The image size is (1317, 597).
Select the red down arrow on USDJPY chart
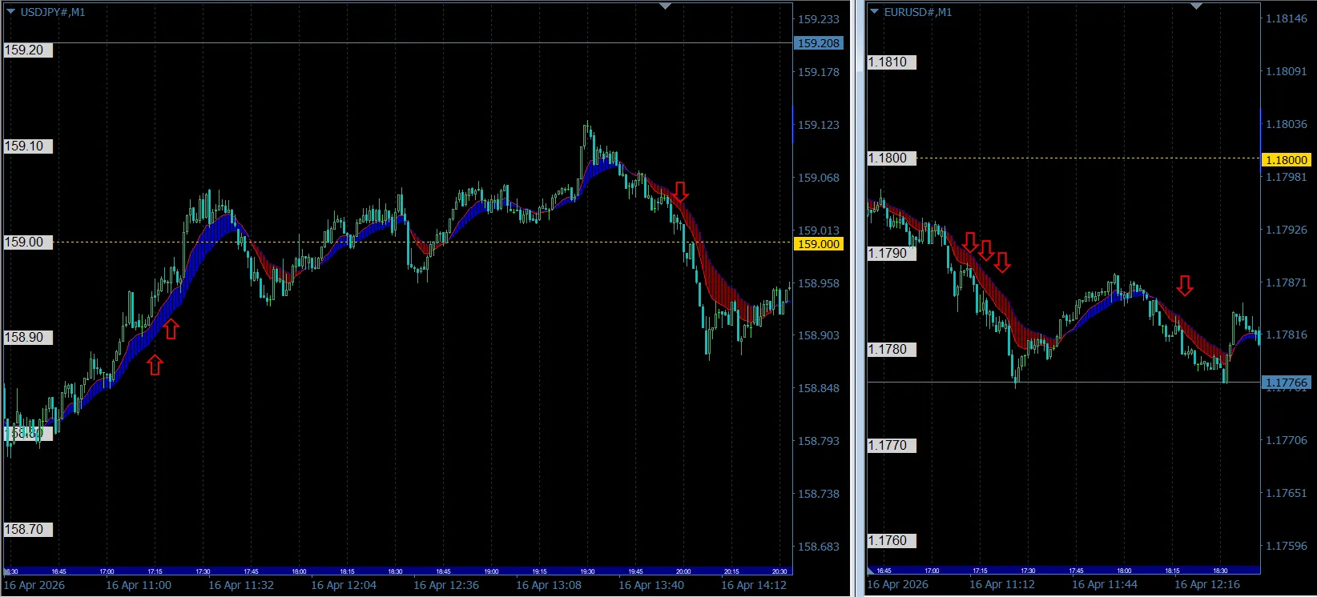[680, 191]
